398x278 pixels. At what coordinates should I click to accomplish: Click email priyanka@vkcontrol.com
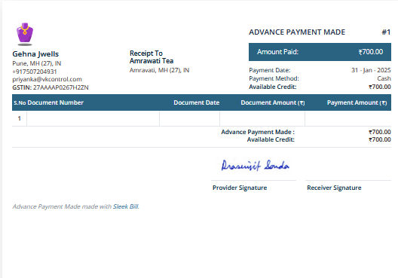tap(47, 79)
